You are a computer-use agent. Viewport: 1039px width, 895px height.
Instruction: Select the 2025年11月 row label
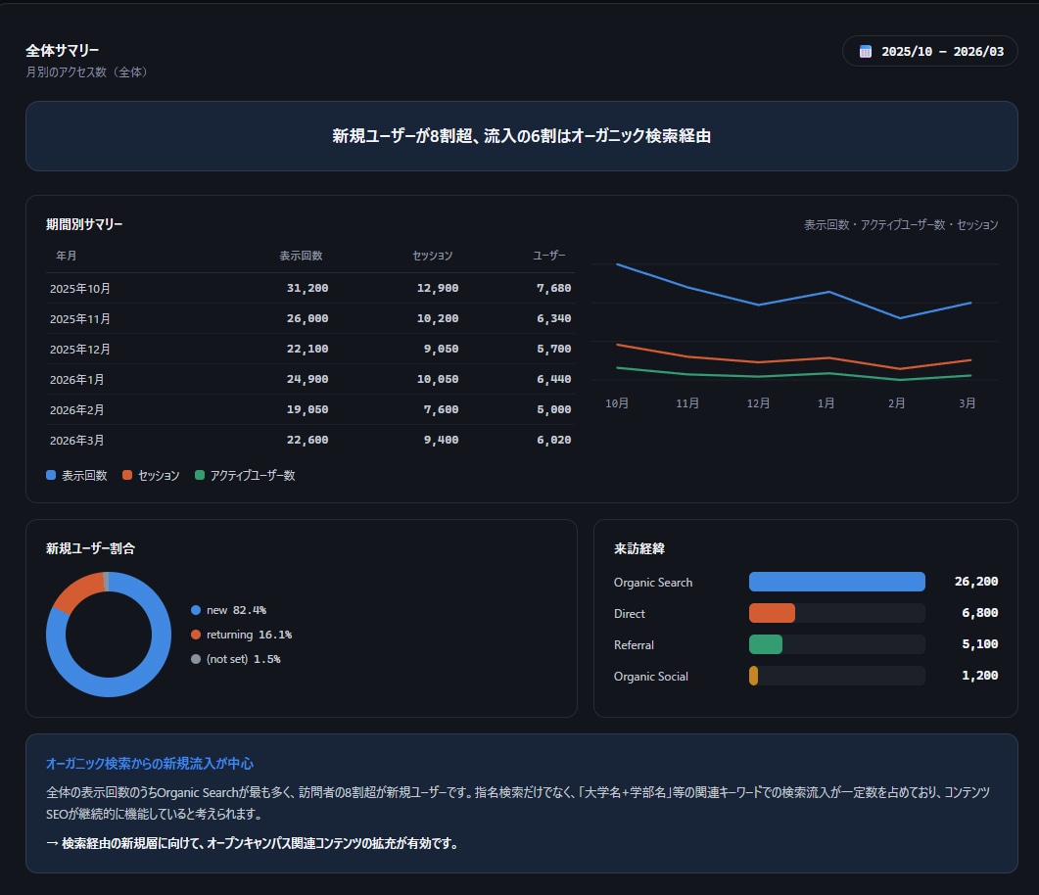click(80, 318)
